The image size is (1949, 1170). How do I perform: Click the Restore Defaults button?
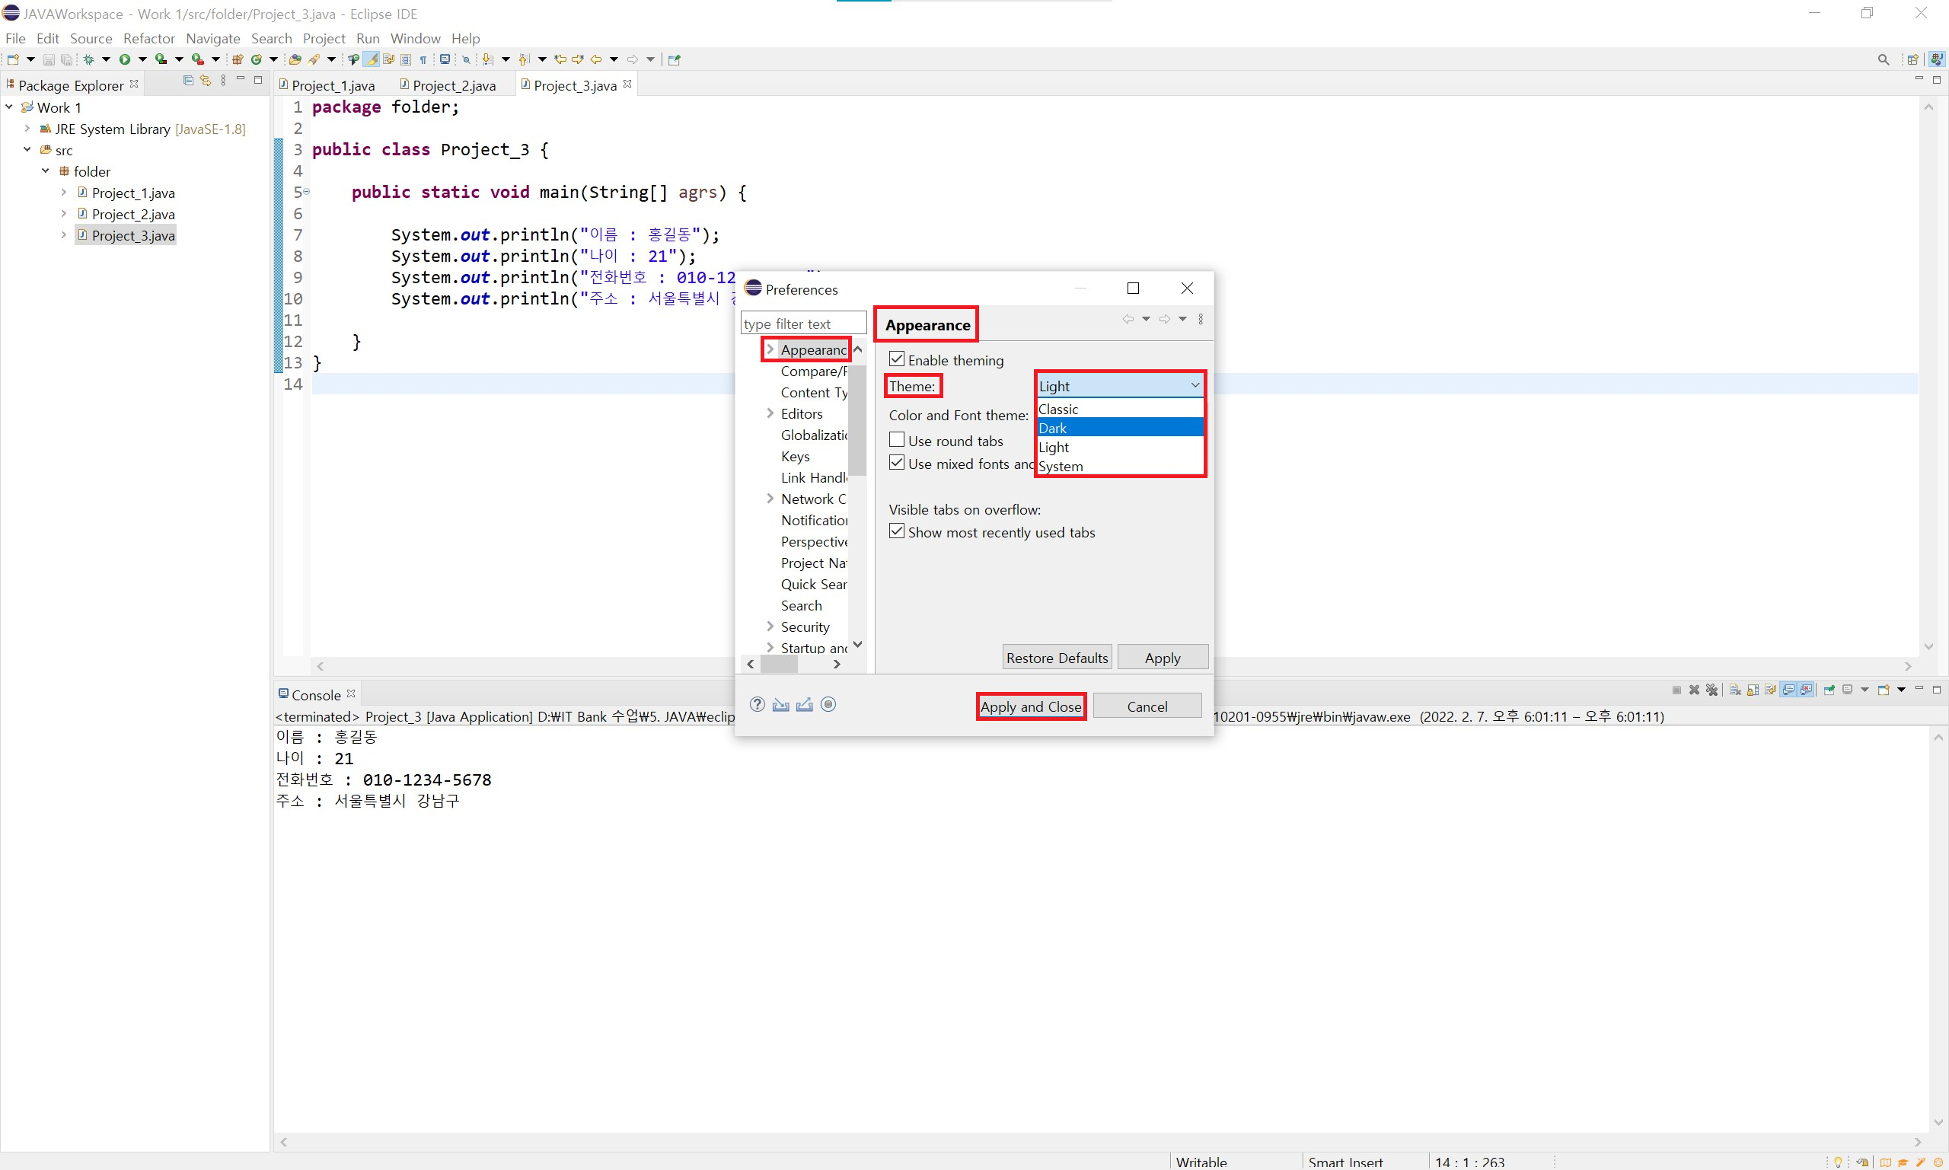click(1057, 658)
